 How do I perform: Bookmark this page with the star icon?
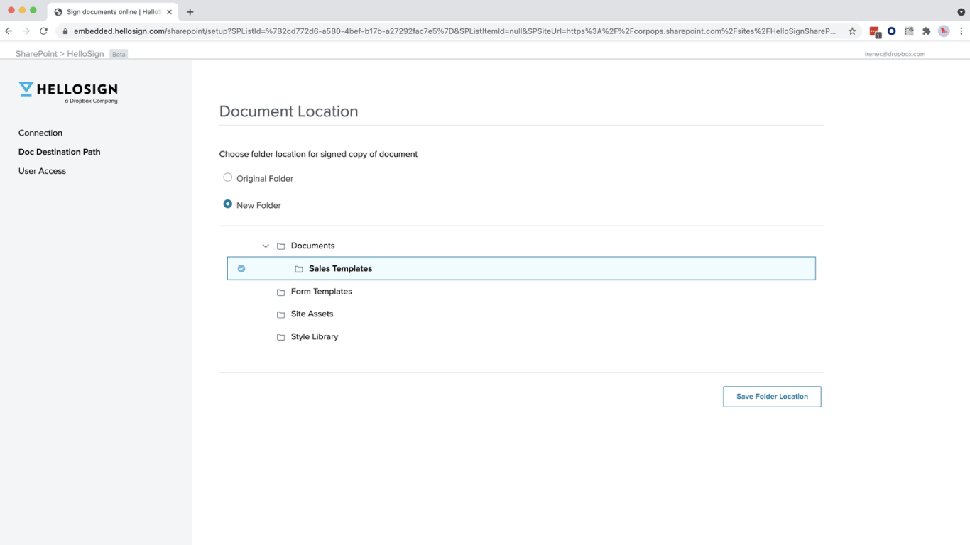coord(852,31)
